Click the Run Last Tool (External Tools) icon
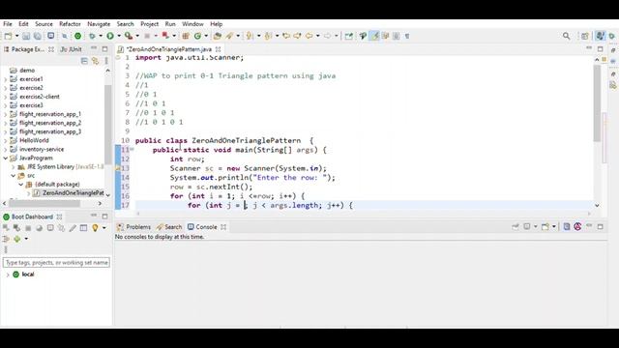The image size is (619, 348). pyautogui.click(x=129, y=36)
